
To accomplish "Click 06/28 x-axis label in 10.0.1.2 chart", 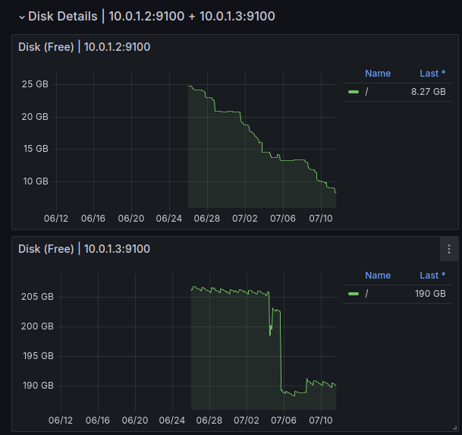I will point(207,219).
